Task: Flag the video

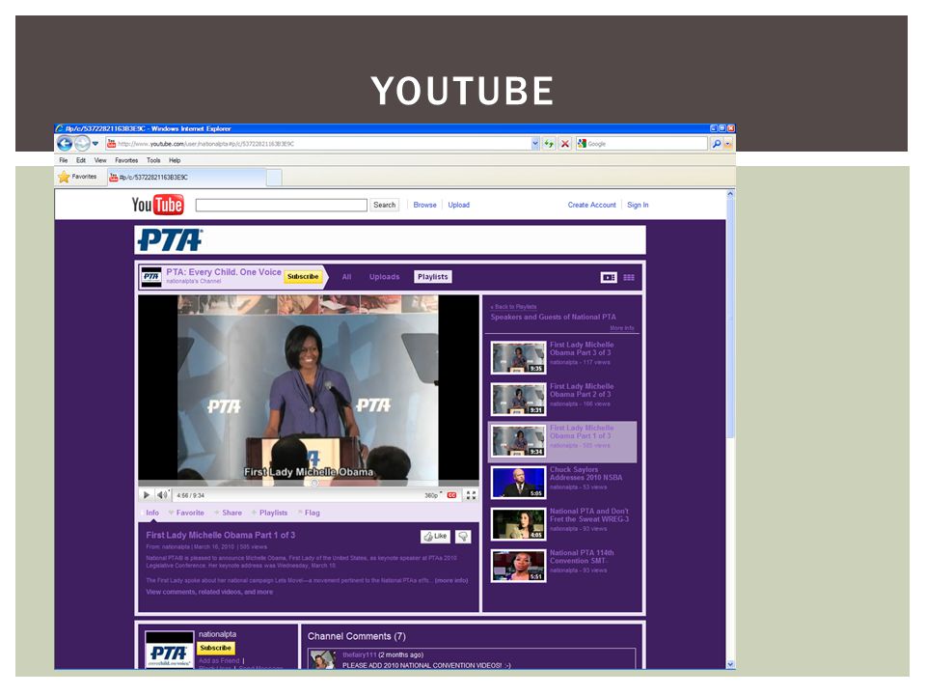Action: (310, 513)
